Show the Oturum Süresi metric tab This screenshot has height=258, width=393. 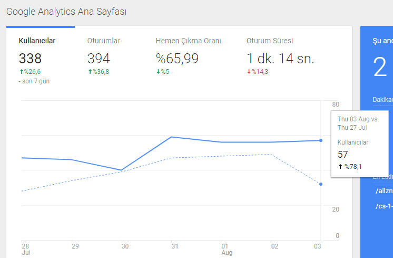click(x=280, y=60)
